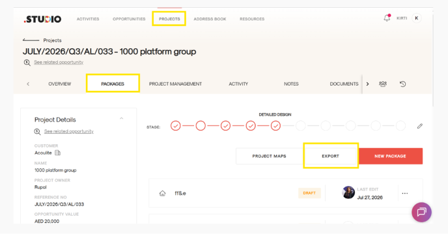The width and height of the screenshot is (448, 234).
Task: Open See related opportunity in Project Details
Action: 69,131
